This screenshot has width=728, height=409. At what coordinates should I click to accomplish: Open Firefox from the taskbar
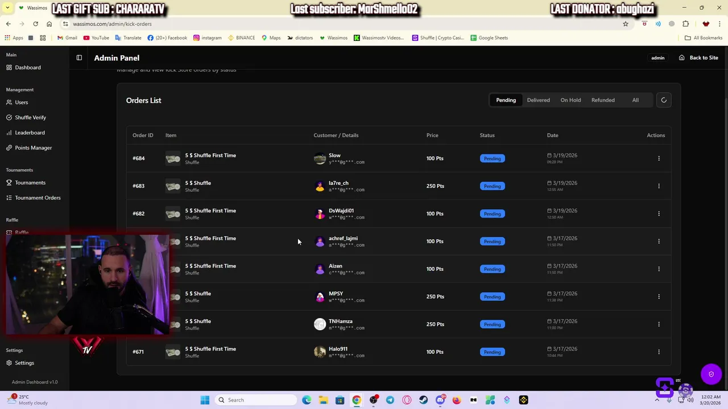coord(457,400)
